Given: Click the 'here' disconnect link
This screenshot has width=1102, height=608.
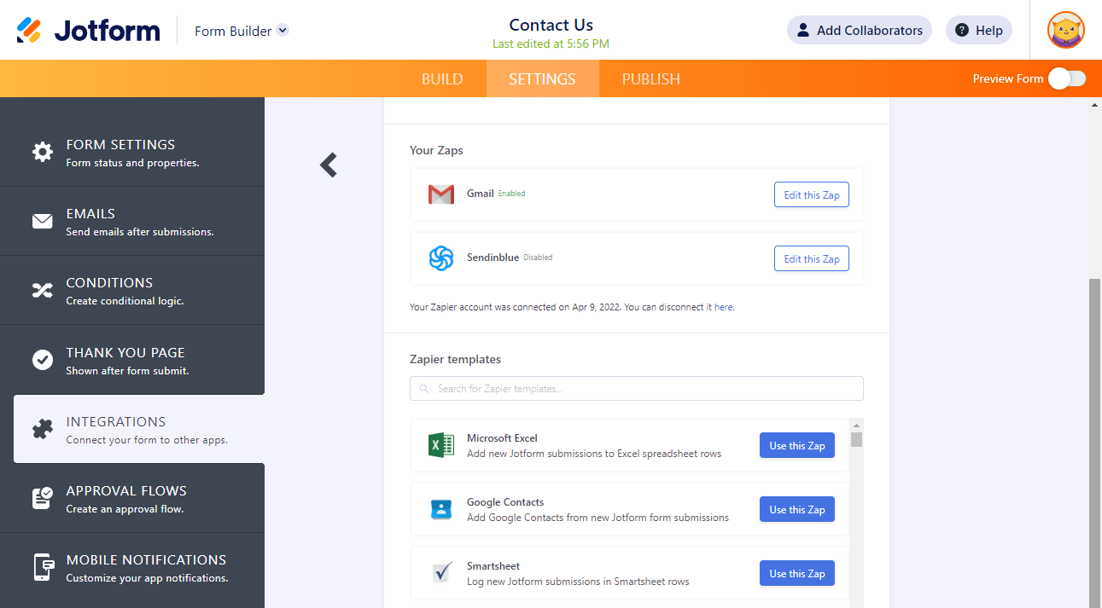Looking at the screenshot, I should 723,307.
